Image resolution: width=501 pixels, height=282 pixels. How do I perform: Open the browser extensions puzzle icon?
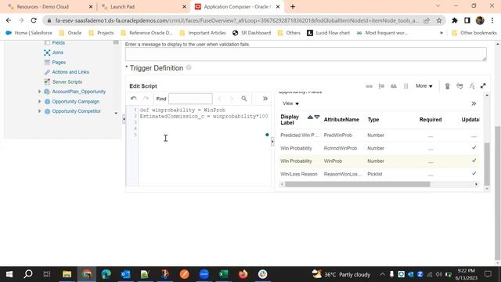(x=454, y=20)
